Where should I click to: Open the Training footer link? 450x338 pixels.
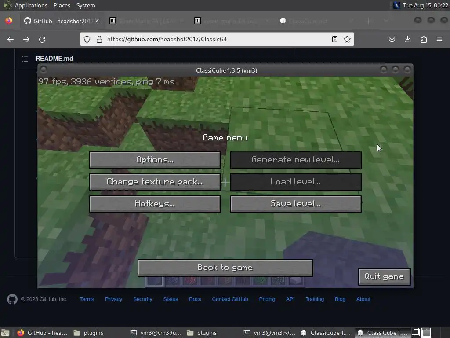tap(315, 299)
